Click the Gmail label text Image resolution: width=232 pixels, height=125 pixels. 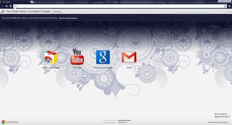(x=129, y=68)
